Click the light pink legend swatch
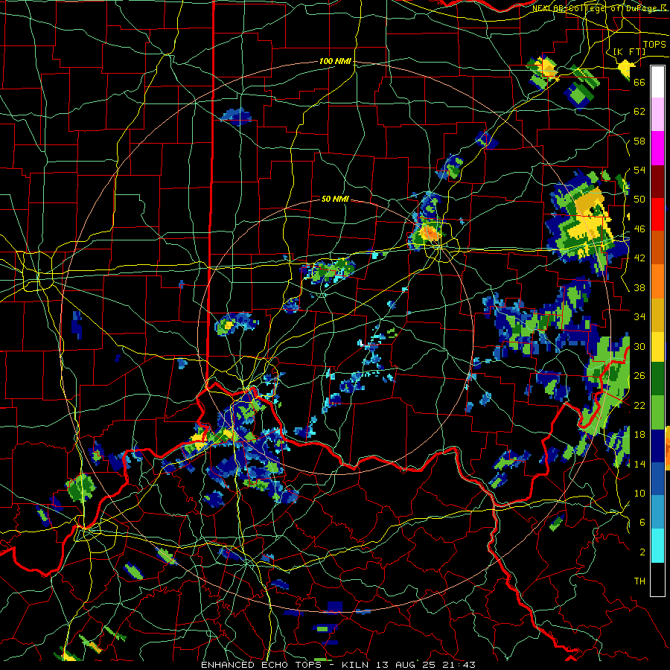This screenshot has height=670, width=670. (657, 115)
